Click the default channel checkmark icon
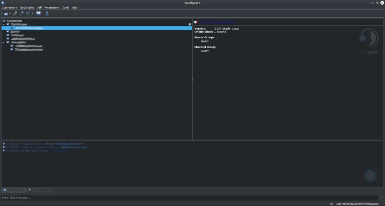 coord(190,24)
